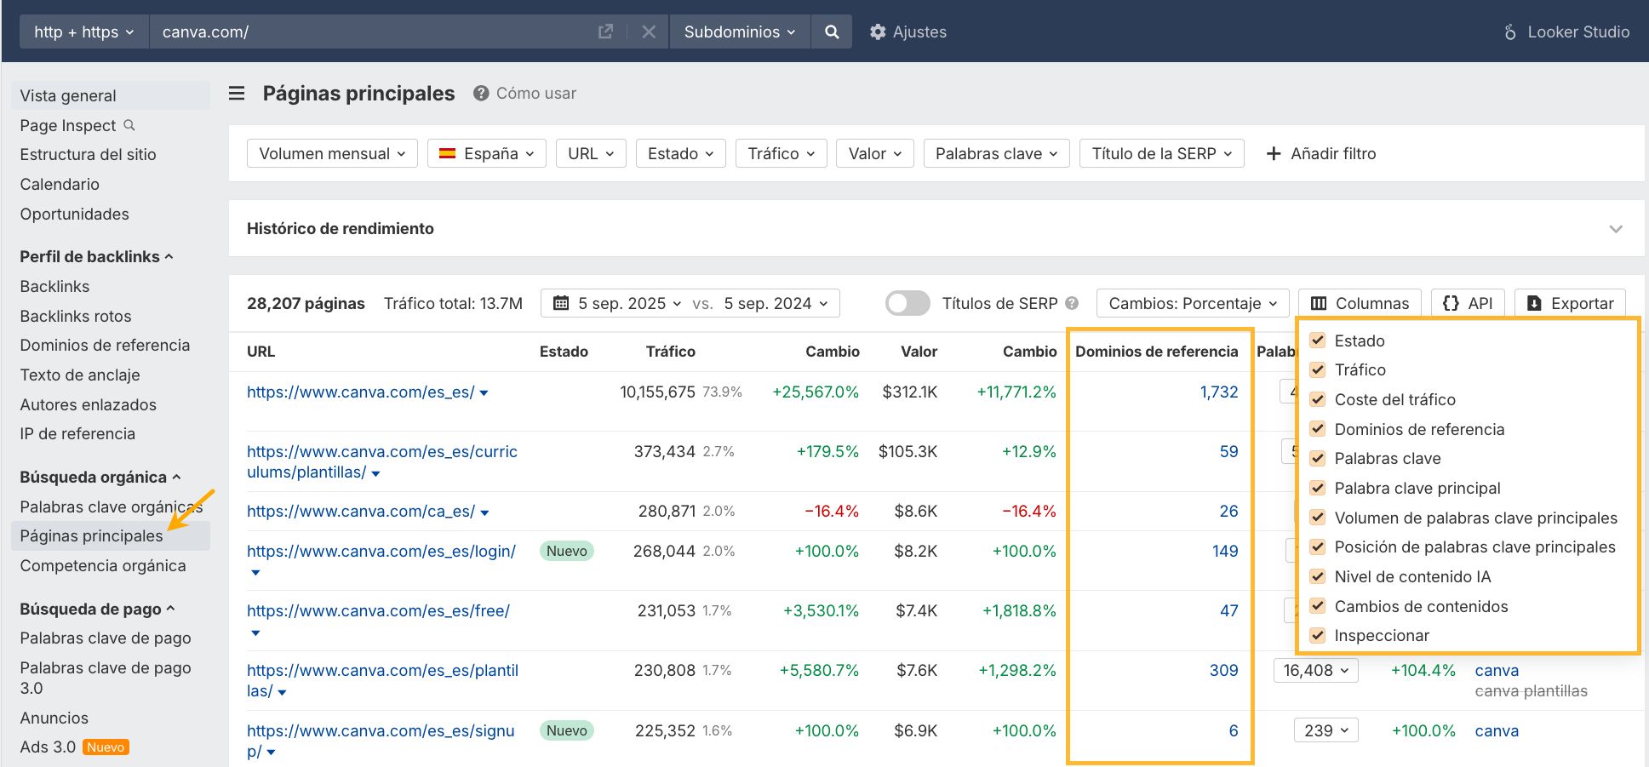
Task: Click the Añadir filtro button
Action: click(x=1321, y=153)
